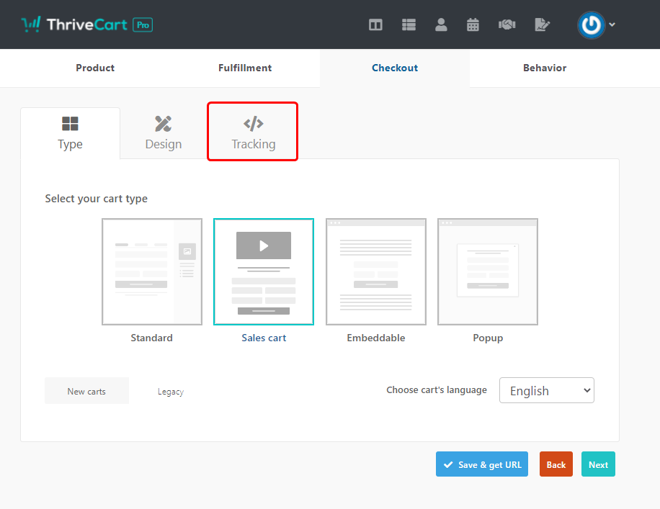Open the products list icon in header
This screenshot has height=509, width=660.
coord(409,24)
